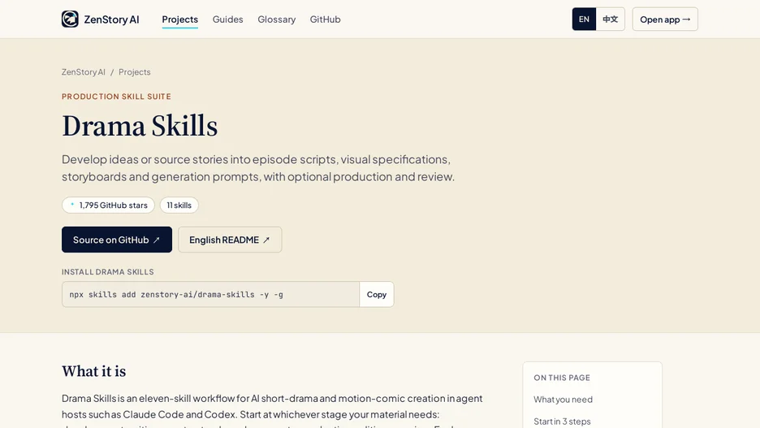Switch language to EN
This screenshot has height=428, width=760.
coord(584,19)
